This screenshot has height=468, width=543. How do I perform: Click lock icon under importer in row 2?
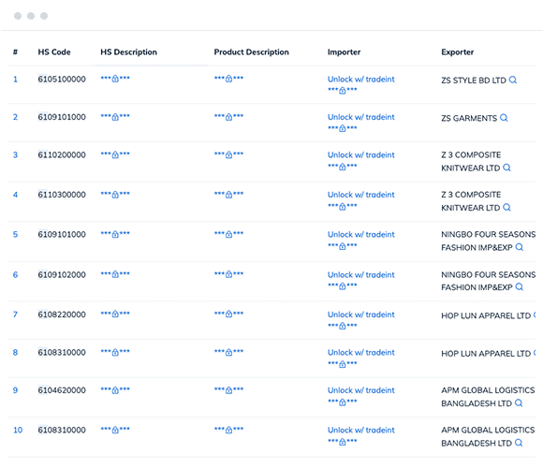(342, 128)
